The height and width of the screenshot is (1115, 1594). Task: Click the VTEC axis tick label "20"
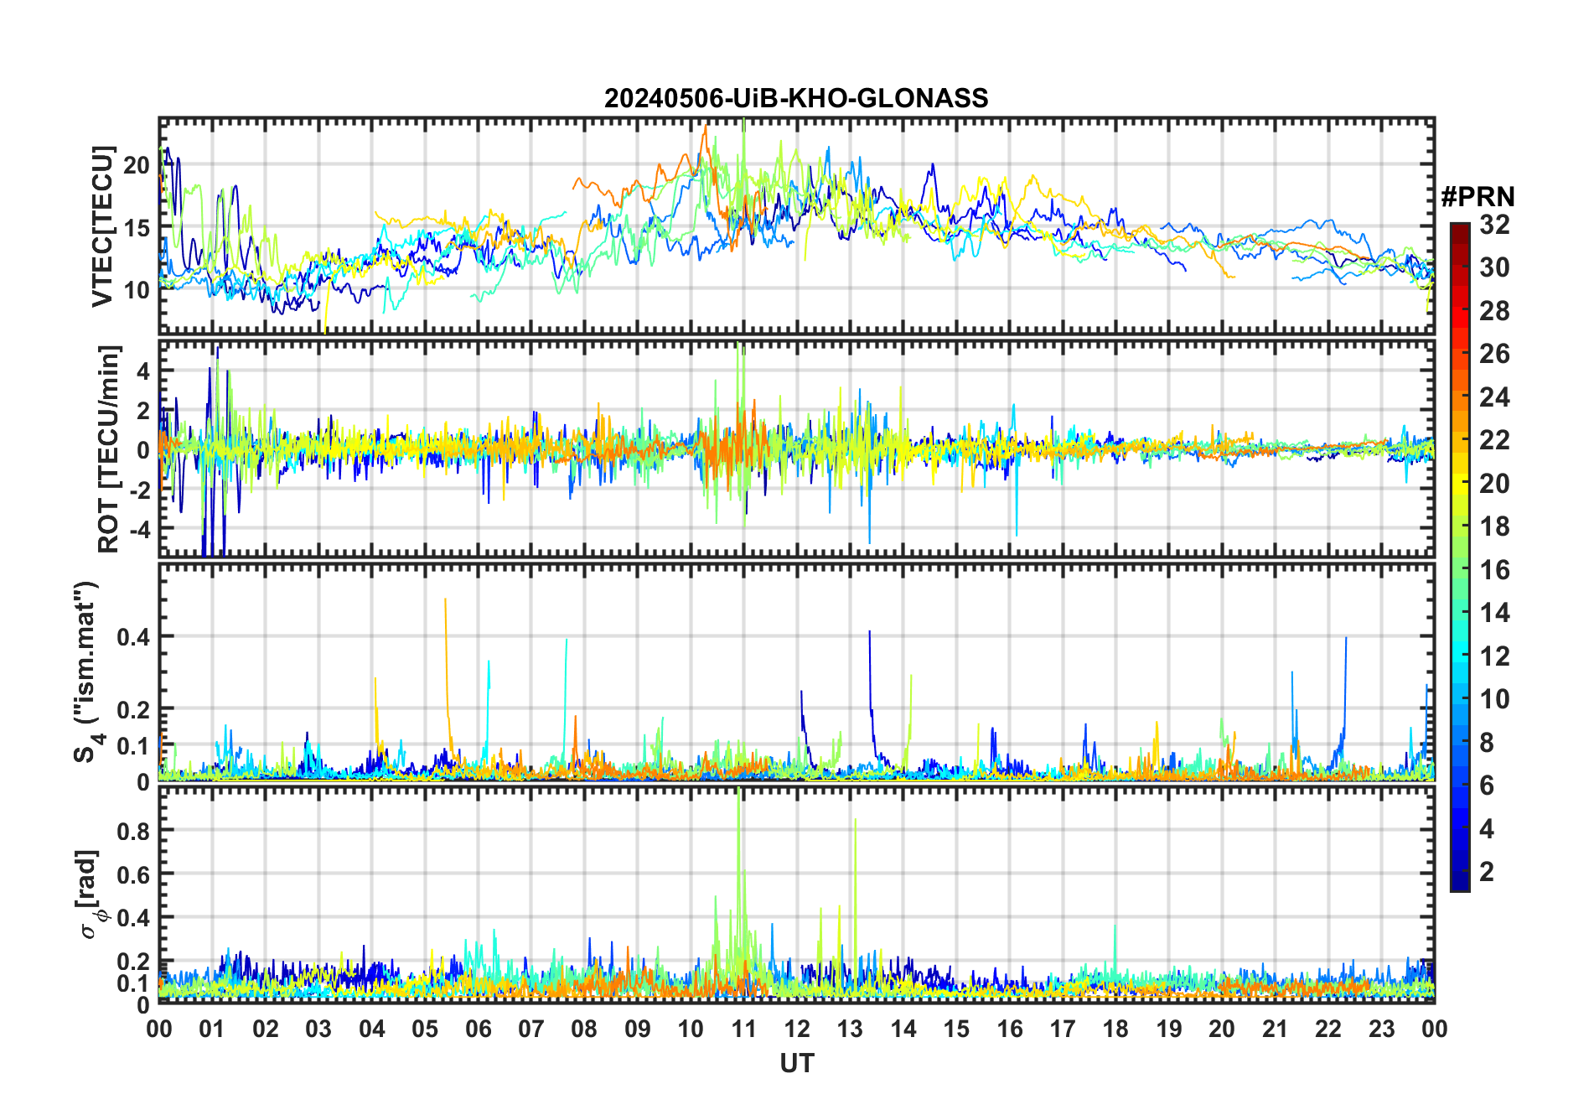137,165
